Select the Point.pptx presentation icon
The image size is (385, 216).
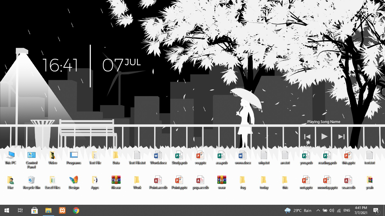(x=179, y=182)
